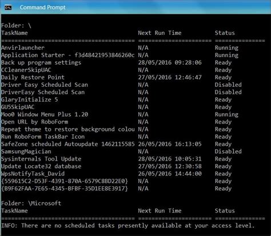Select 'Moo0 Window Menu Plus 1.20' task
This screenshot has width=271, height=236.
45,114
